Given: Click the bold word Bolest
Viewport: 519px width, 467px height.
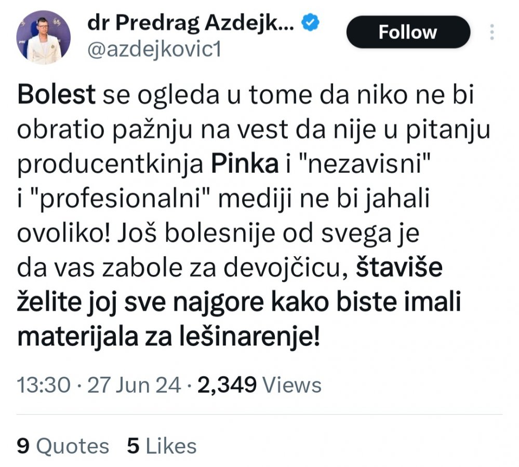Looking at the screenshot, I should (x=57, y=95).
